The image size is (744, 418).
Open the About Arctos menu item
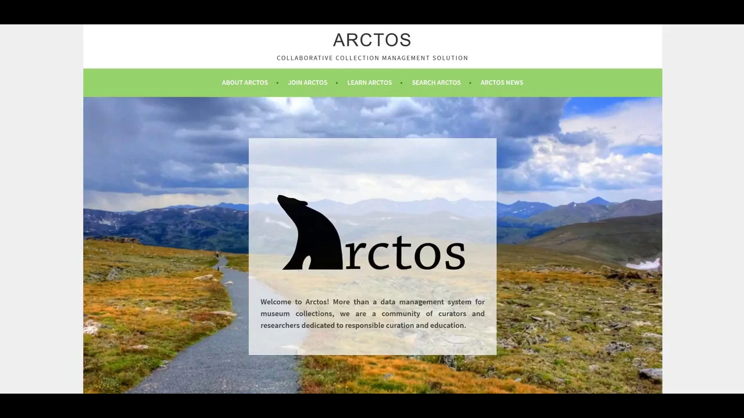(x=245, y=82)
